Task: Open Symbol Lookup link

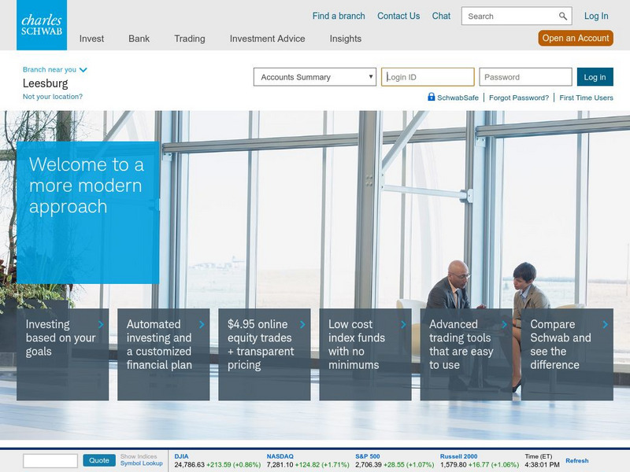Action: click(x=142, y=463)
